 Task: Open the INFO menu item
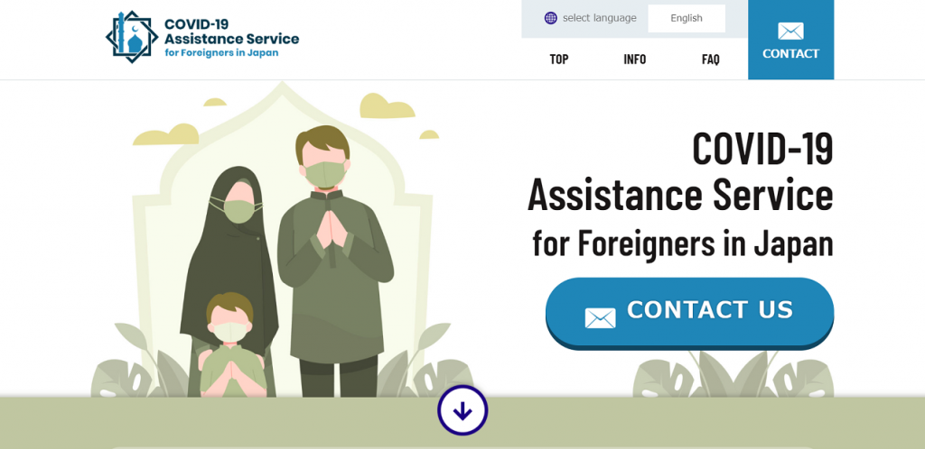click(x=635, y=60)
